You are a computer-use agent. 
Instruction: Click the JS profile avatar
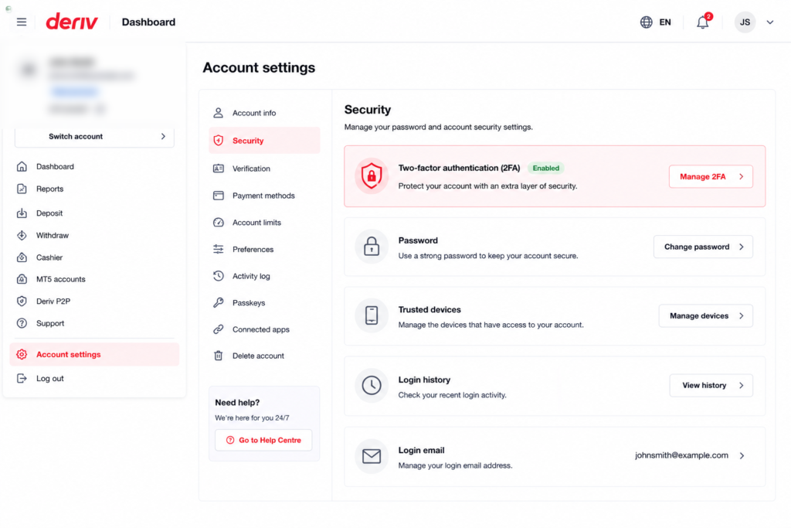click(x=745, y=22)
